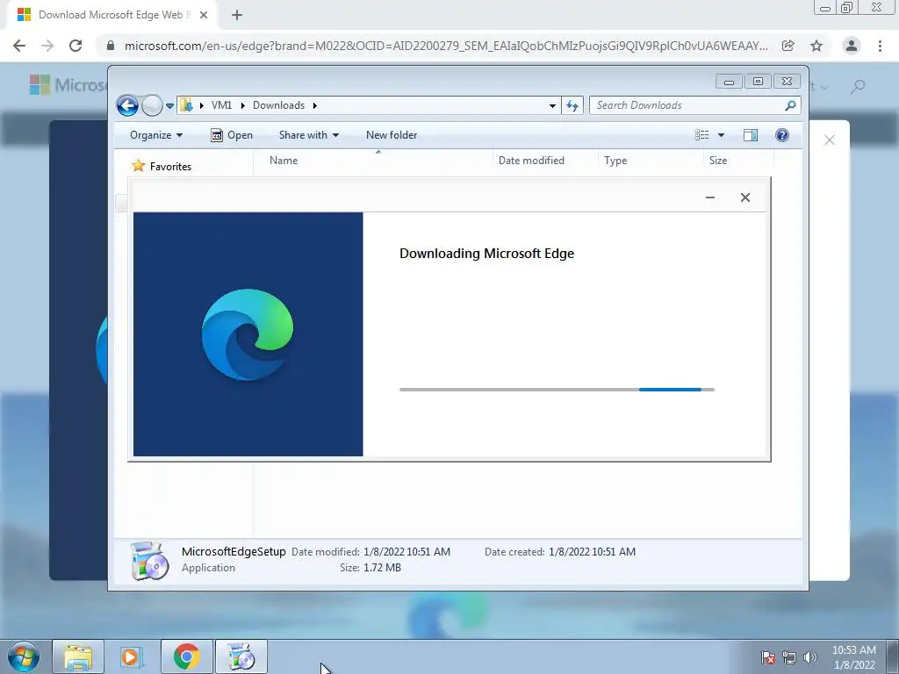Reload the Microsoft Edge download page
This screenshot has height=674, width=899.
coord(76,46)
